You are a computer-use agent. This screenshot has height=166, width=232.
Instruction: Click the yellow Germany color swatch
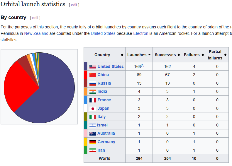86,142
